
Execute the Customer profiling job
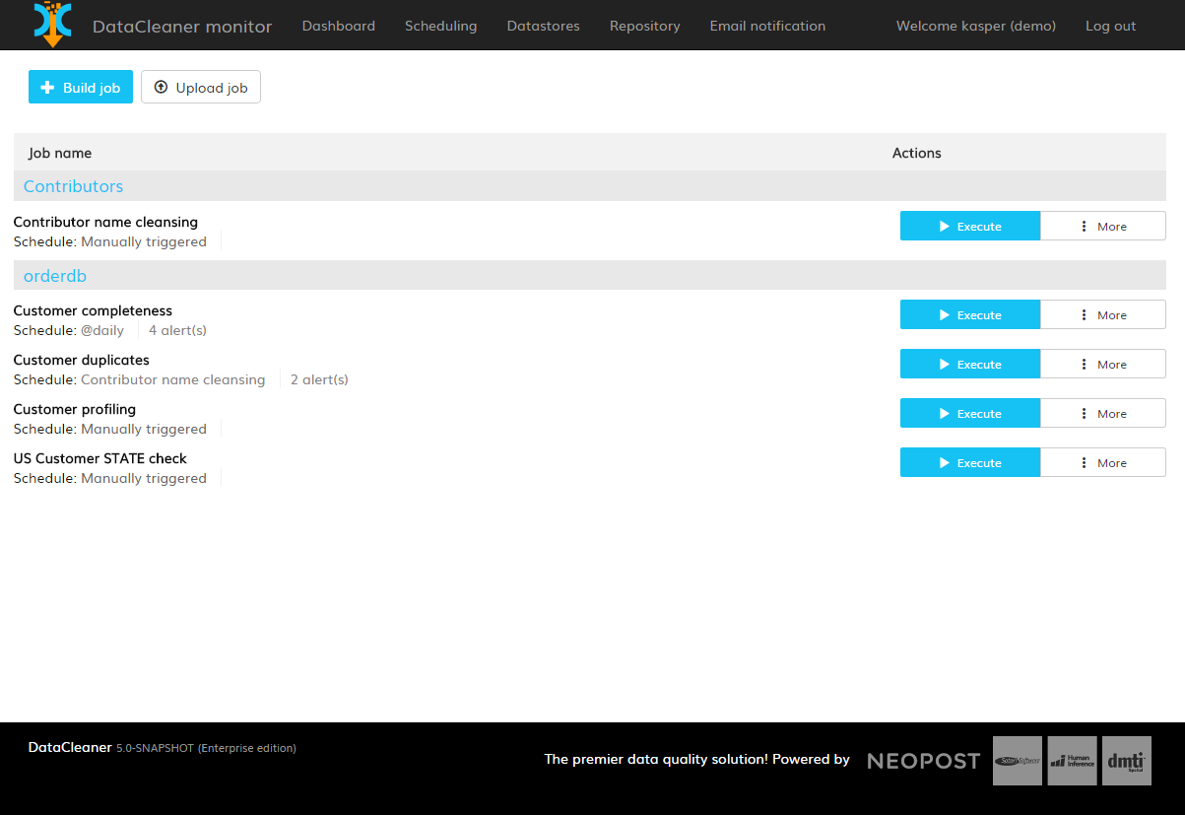pos(970,413)
